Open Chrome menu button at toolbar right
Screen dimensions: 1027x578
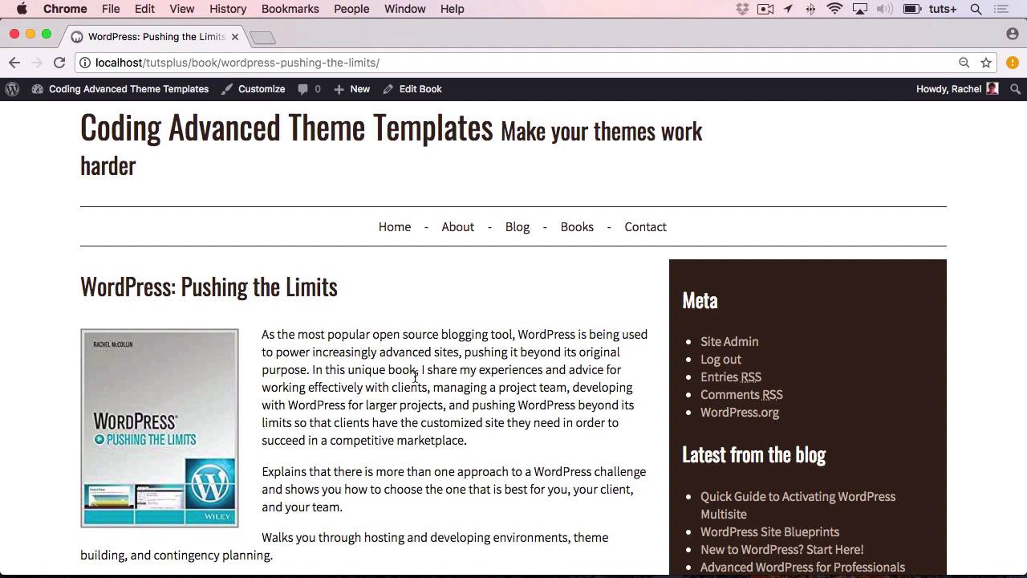click(x=1013, y=63)
